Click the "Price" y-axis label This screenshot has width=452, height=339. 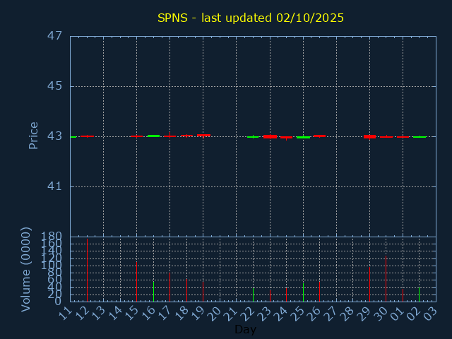[x=33, y=135]
